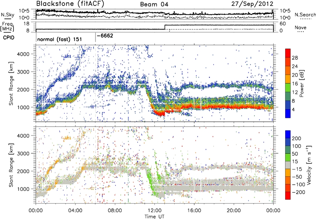Screen dimensions: 316x219
Task: Click the gray segment of velocity colorbar
Action: pyautogui.click(x=288, y=165)
